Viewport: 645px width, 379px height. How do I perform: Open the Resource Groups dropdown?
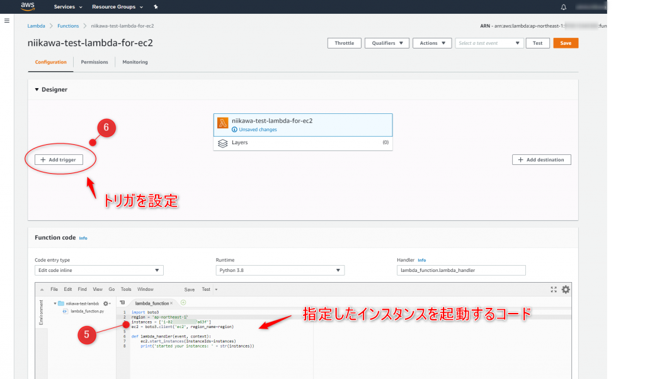[x=117, y=6]
